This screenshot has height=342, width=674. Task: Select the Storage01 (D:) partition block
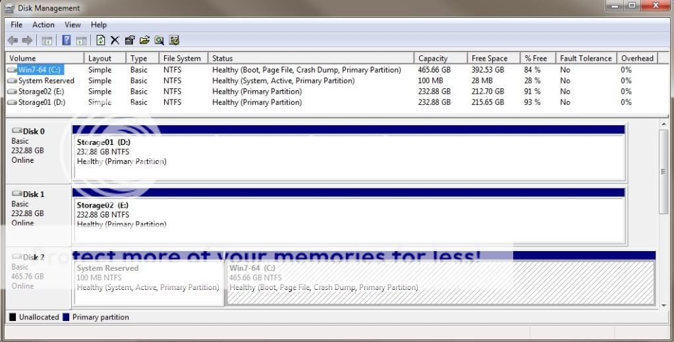[x=349, y=153]
